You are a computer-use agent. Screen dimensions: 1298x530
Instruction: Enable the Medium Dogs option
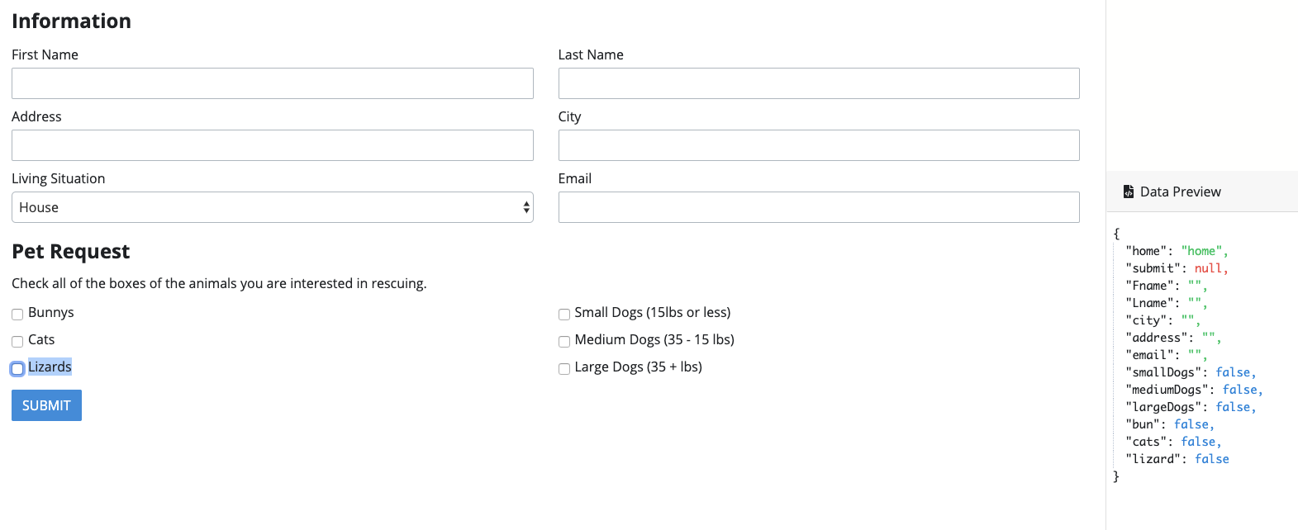click(x=564, y=342)
